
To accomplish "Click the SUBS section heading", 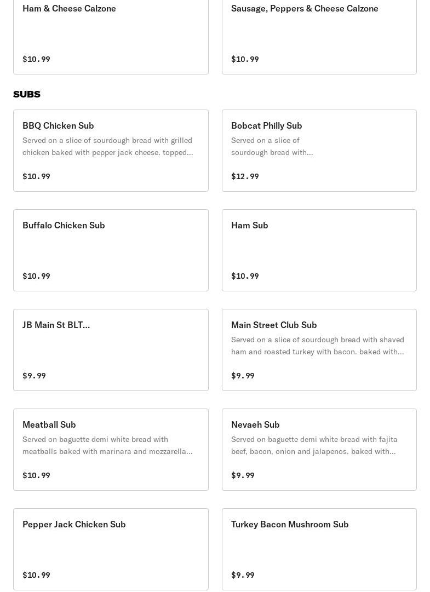I will [27, 94].
